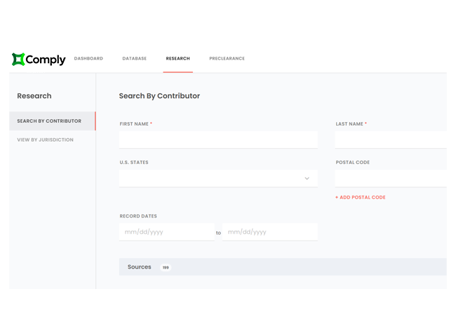
Task: Click the First Name input field
Action: 218,140
